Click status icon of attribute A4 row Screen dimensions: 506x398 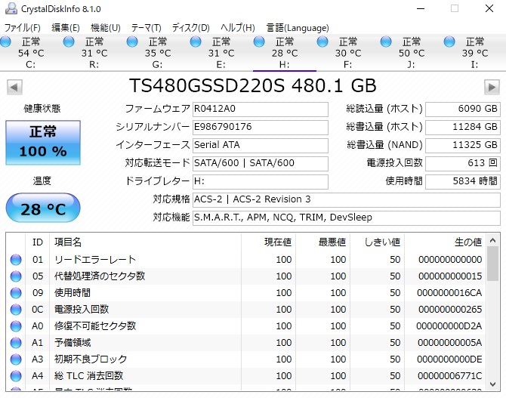16,376
